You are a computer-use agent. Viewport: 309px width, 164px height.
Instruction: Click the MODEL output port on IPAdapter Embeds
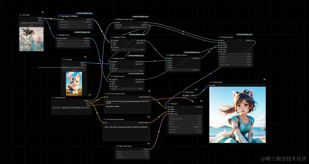252,41
